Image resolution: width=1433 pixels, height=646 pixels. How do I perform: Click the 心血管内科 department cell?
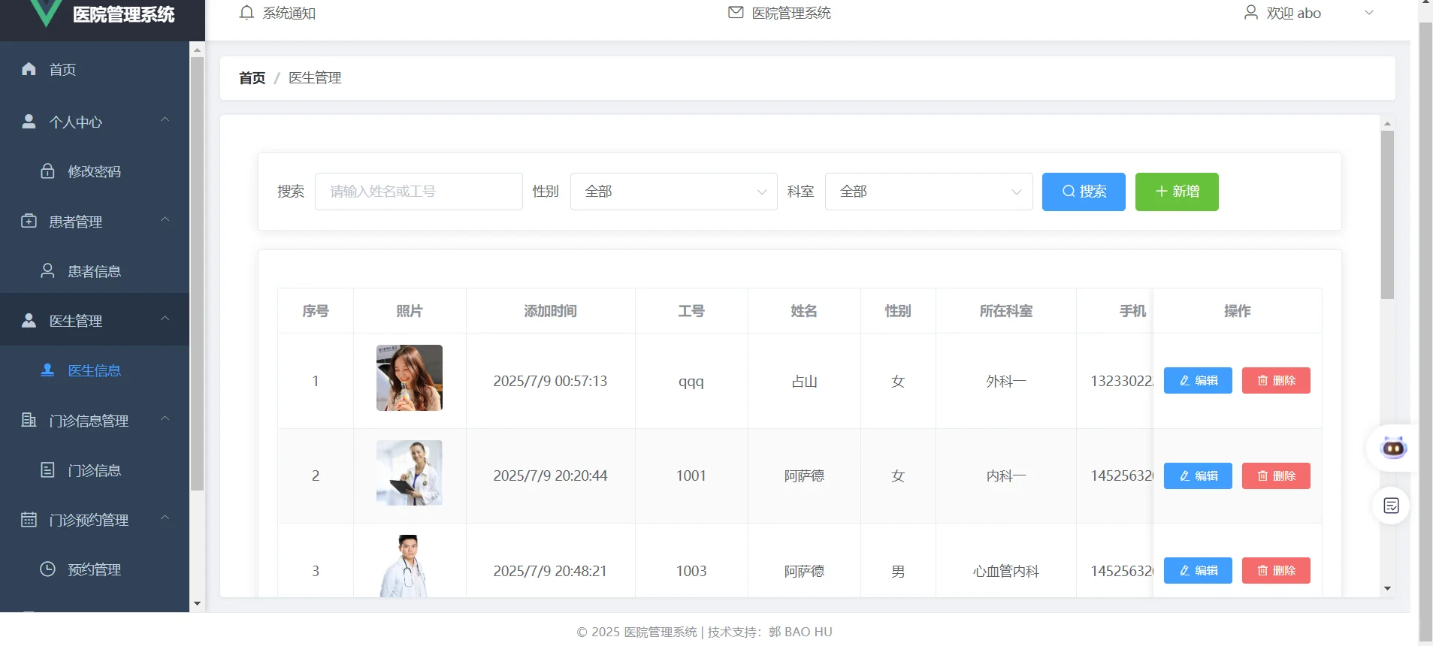(1006, 572)
